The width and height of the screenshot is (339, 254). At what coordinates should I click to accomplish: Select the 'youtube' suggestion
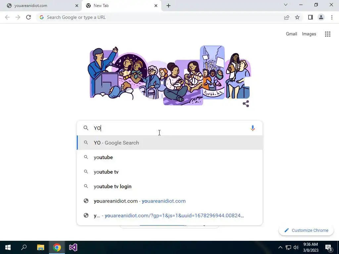(170, 157)
